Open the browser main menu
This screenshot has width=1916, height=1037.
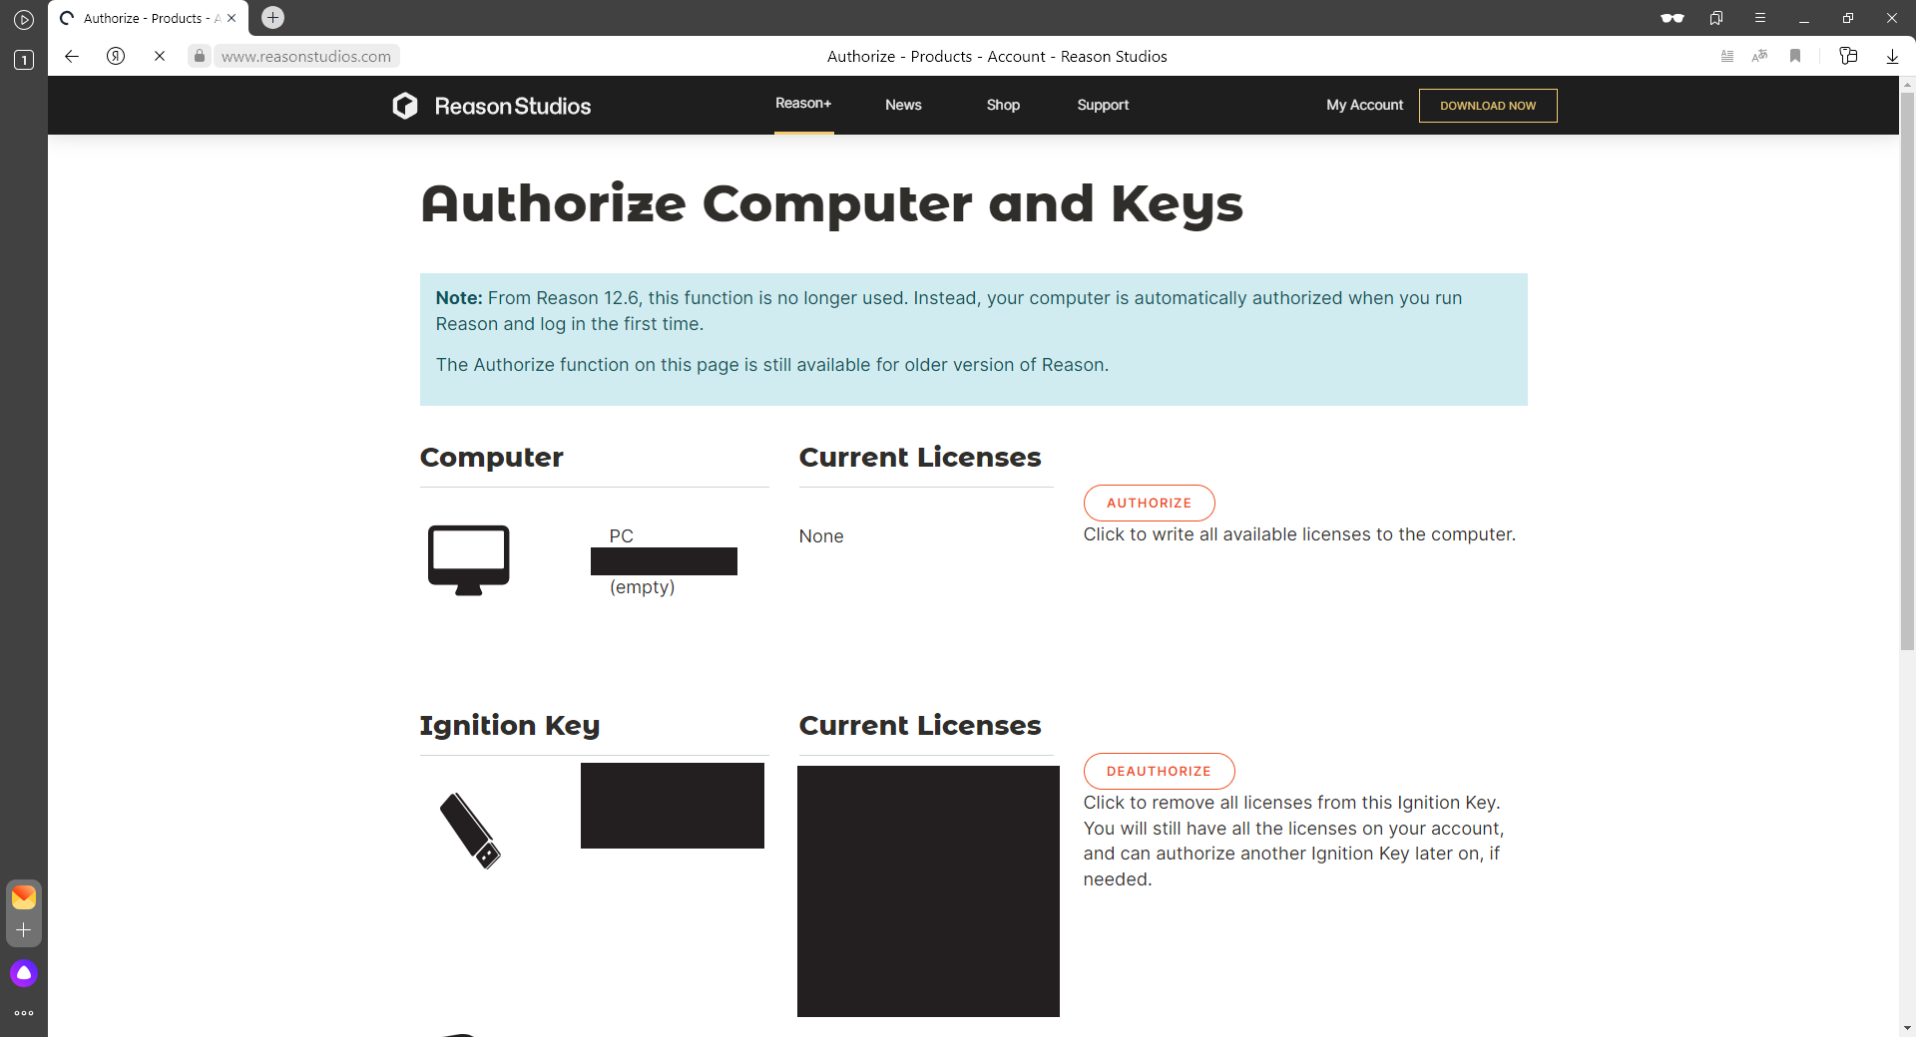(1760, 18)
